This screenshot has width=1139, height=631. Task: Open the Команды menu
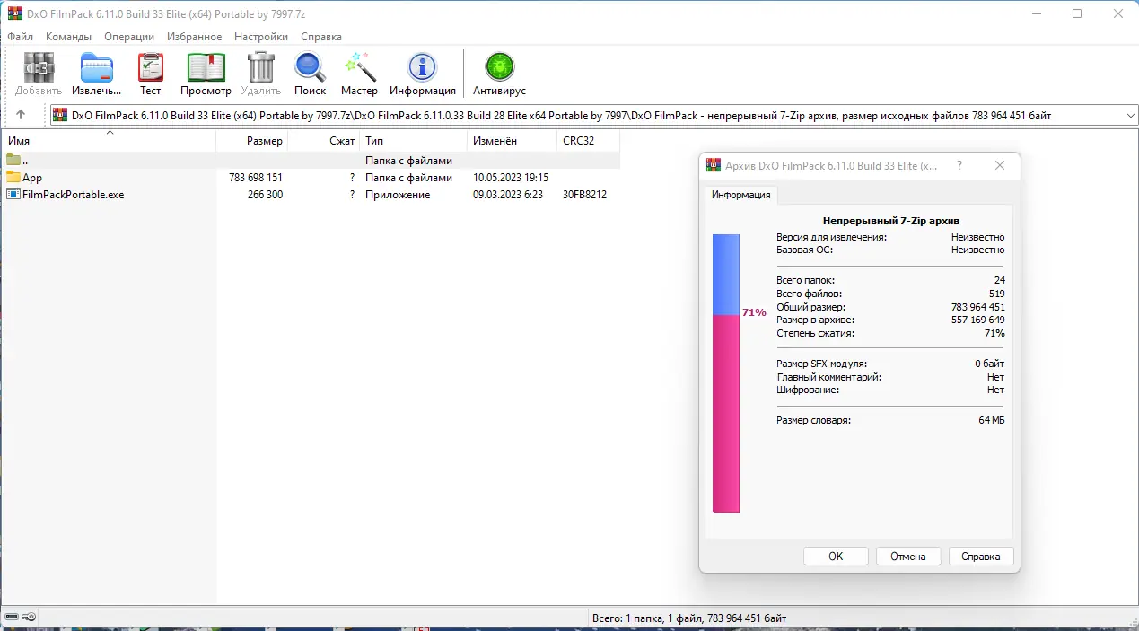pos(68,37)
